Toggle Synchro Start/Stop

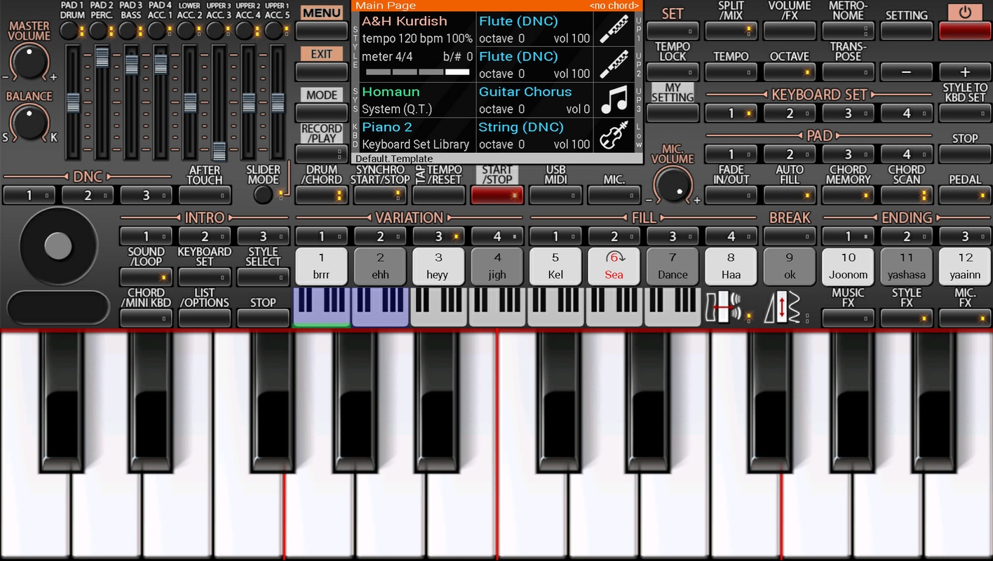pos(380,195)
